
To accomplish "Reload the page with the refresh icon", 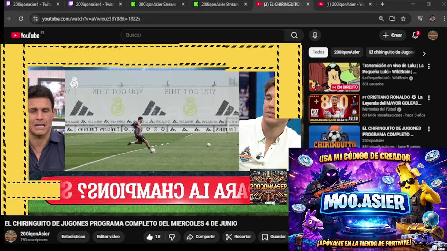I will (21, 19).
